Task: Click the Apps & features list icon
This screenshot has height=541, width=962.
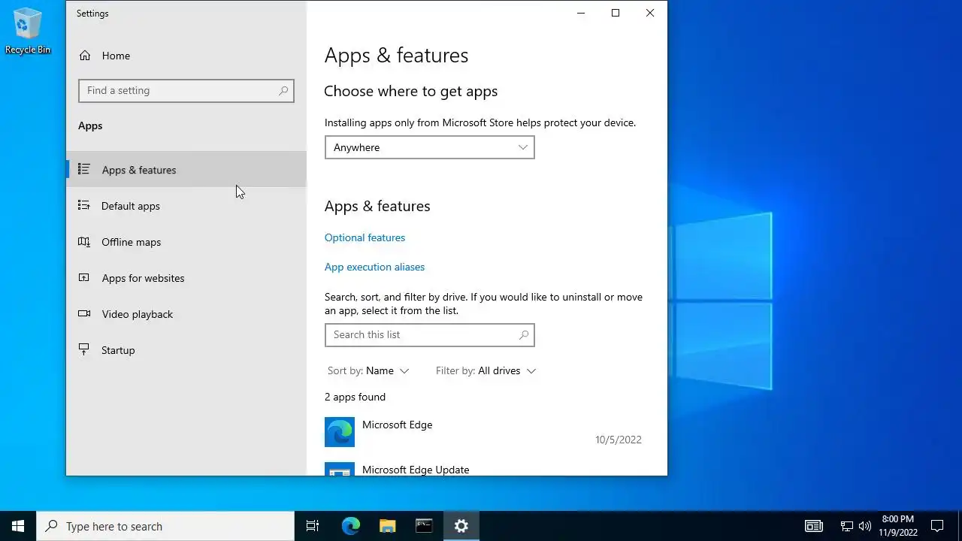Action: pos(84,170)
